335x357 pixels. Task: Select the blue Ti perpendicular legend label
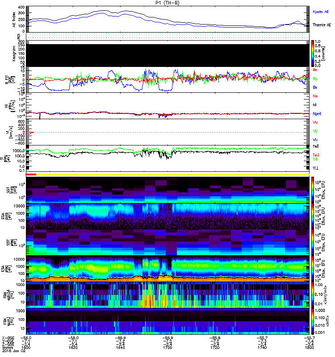pos(315,168)
